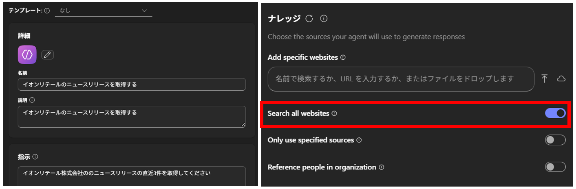Click the website search URL input field

(x=401, y=79)
